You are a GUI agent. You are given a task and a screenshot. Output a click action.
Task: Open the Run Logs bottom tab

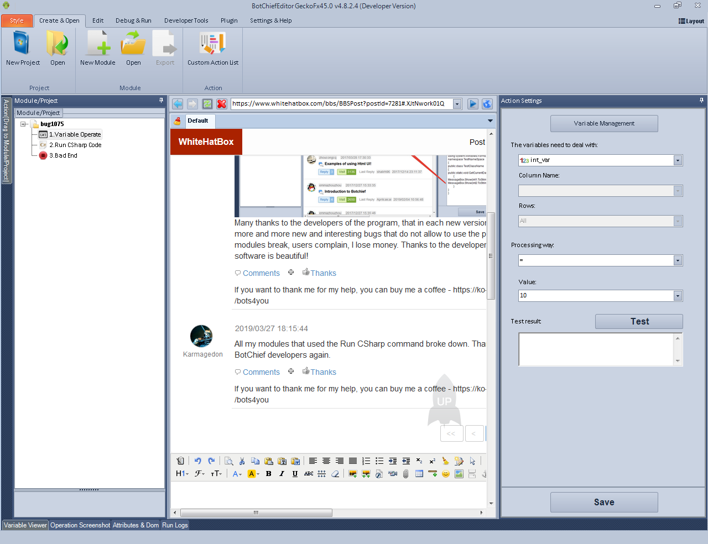coord(175,525)
